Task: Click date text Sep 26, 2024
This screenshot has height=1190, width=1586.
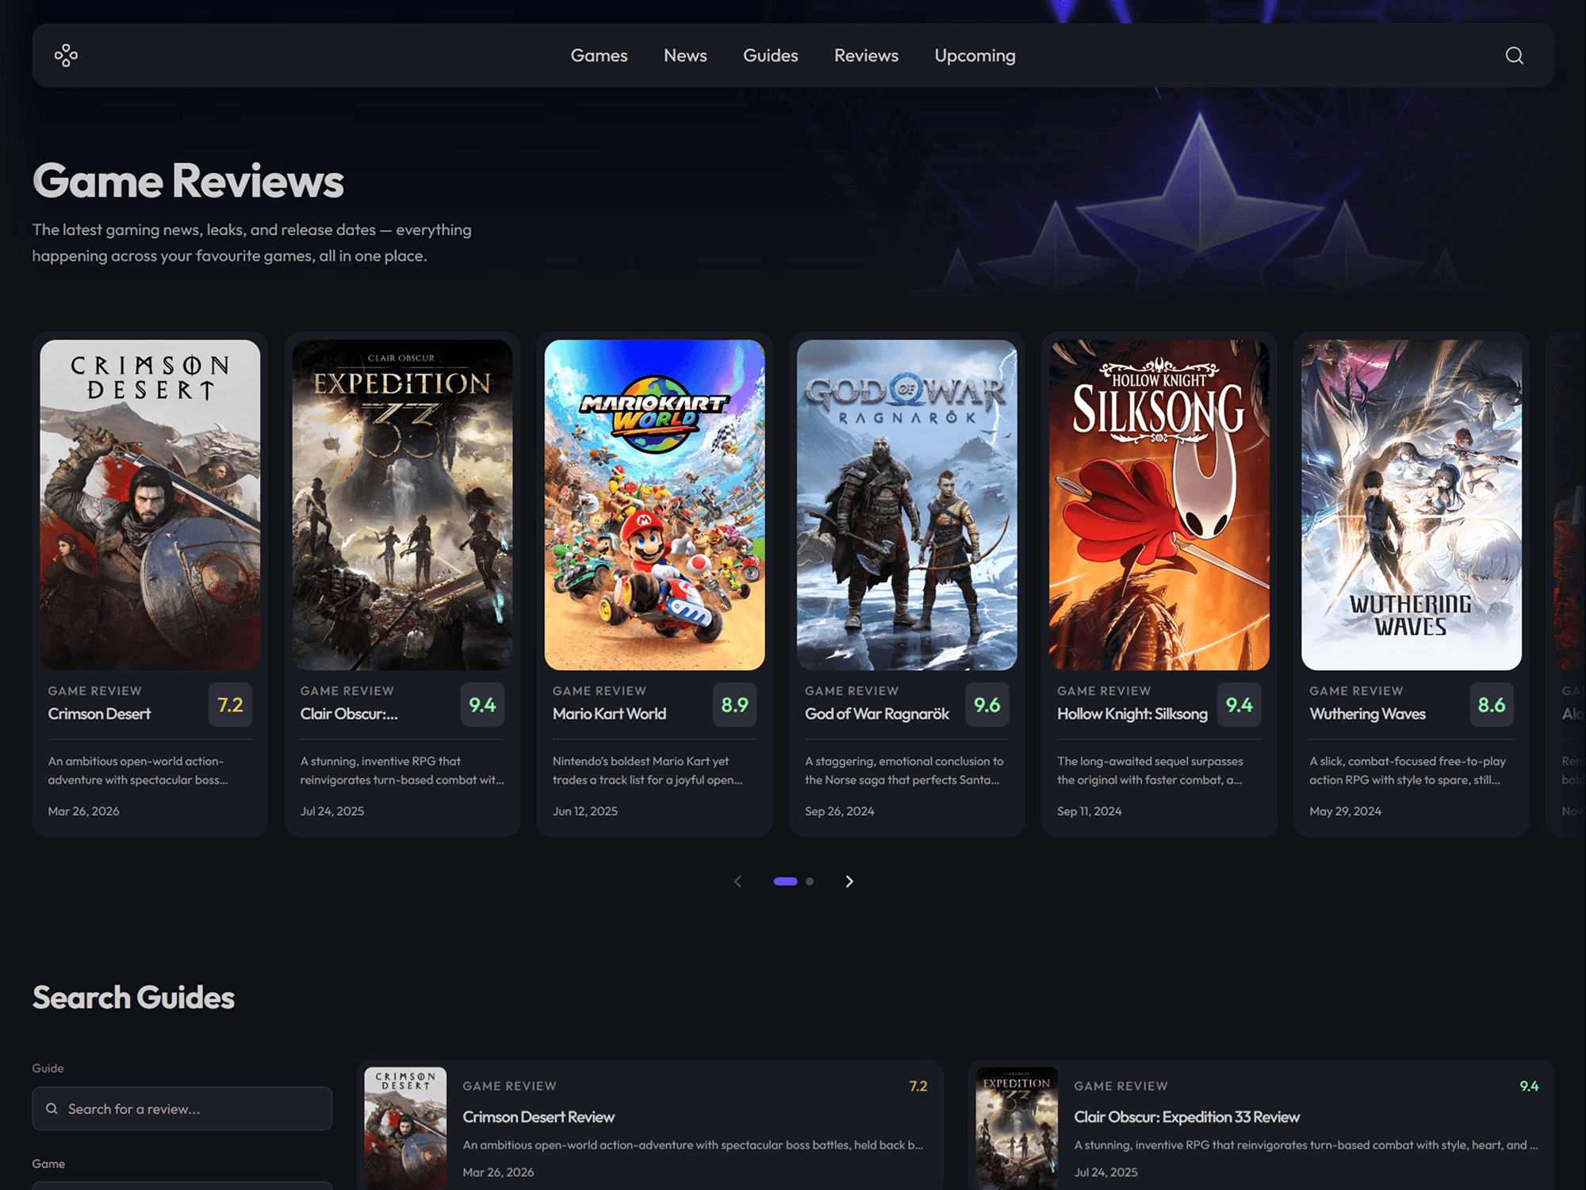Action: pyautogui.click(x=839, y=811)
